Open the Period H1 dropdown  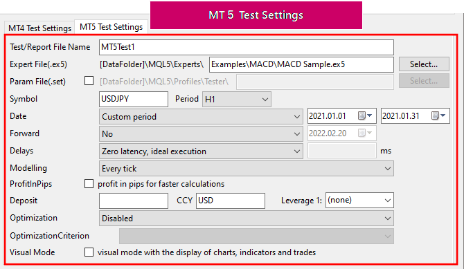tap(236, 100)
